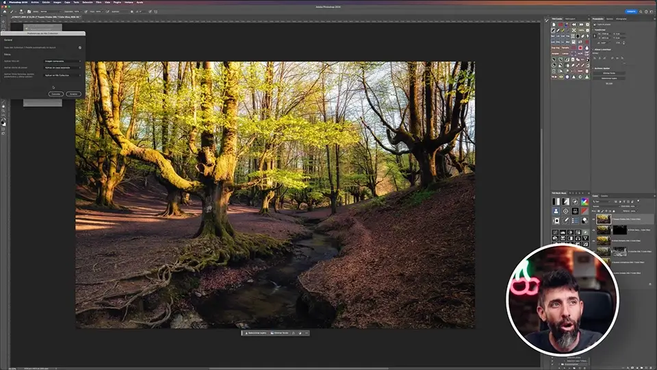Click the person icon in TK9 Multi-Mask panel
Screen dimensions: 657x370
[x=555, y=211]
